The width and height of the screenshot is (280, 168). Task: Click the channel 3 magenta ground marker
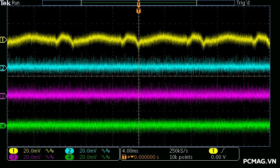[3, 96]
